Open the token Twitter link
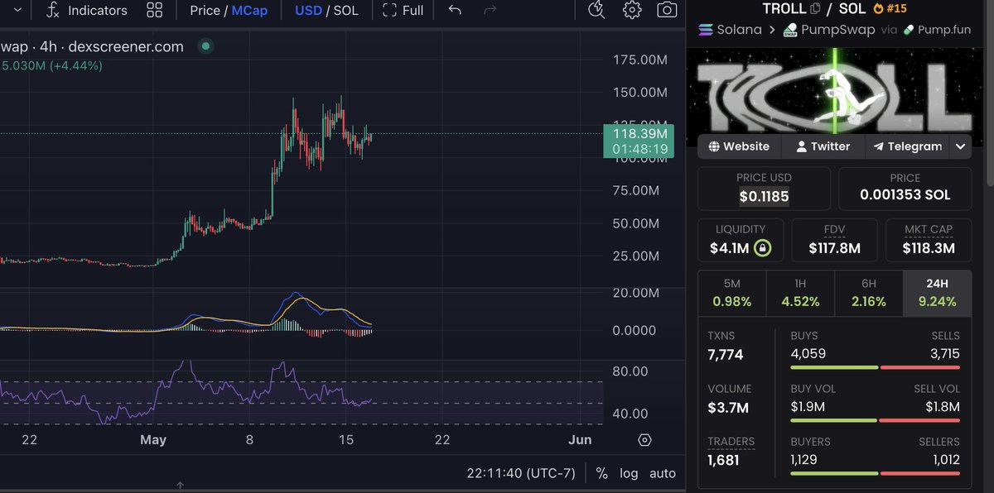The width and height of the screenshot is (994, 493). 823,146
